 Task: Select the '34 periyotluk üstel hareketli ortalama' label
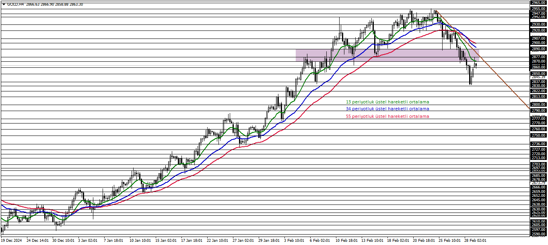tap(387, 109)
